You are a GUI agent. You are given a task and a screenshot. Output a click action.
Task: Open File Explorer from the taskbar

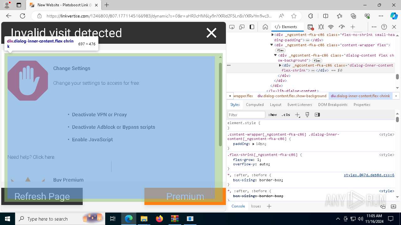(144, 219)
